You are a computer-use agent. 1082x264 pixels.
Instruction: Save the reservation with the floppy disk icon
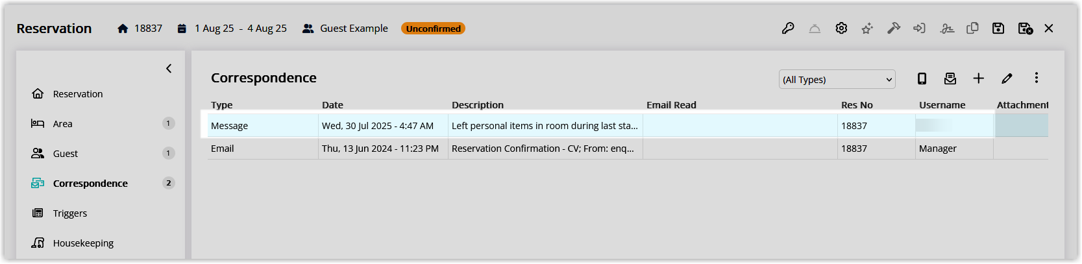(998, 29)
